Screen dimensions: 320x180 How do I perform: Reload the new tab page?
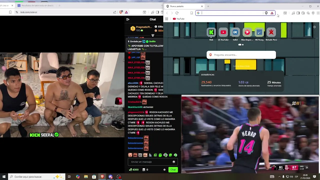coord(177,13)
